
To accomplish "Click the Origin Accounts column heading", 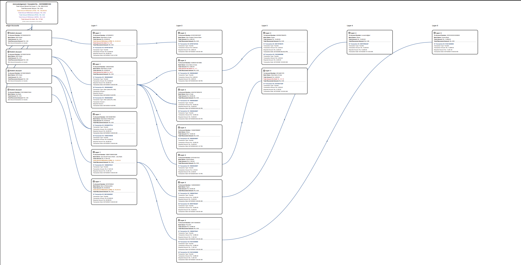I will pyautogui.click(x=13, y=26).
